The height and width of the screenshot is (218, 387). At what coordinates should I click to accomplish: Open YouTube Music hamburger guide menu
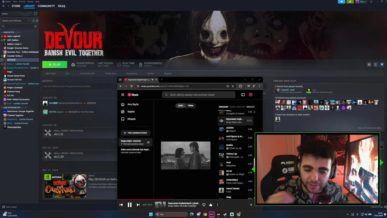[123, 95]
